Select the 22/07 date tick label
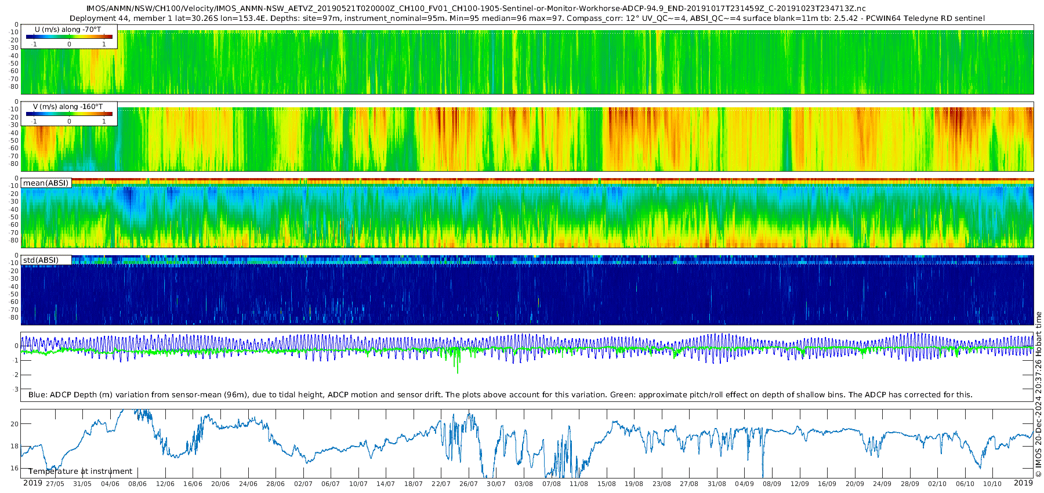Image resolution: width=1044 pixels, height=493 pixels. [441, 484]
